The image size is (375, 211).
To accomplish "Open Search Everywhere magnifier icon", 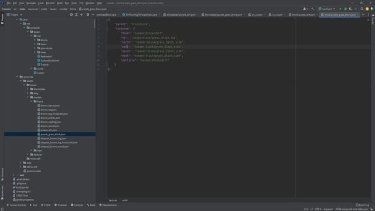I will click(x=362, y=9).
